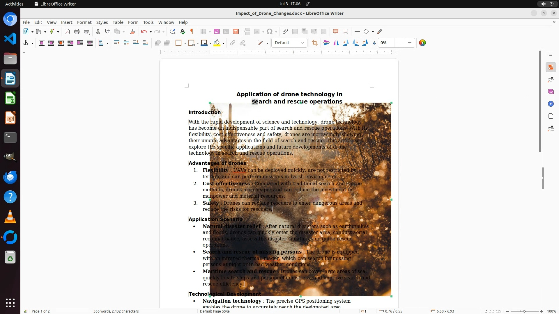
Task: Rotate image 90° left
Action: [x=346, y=43]
